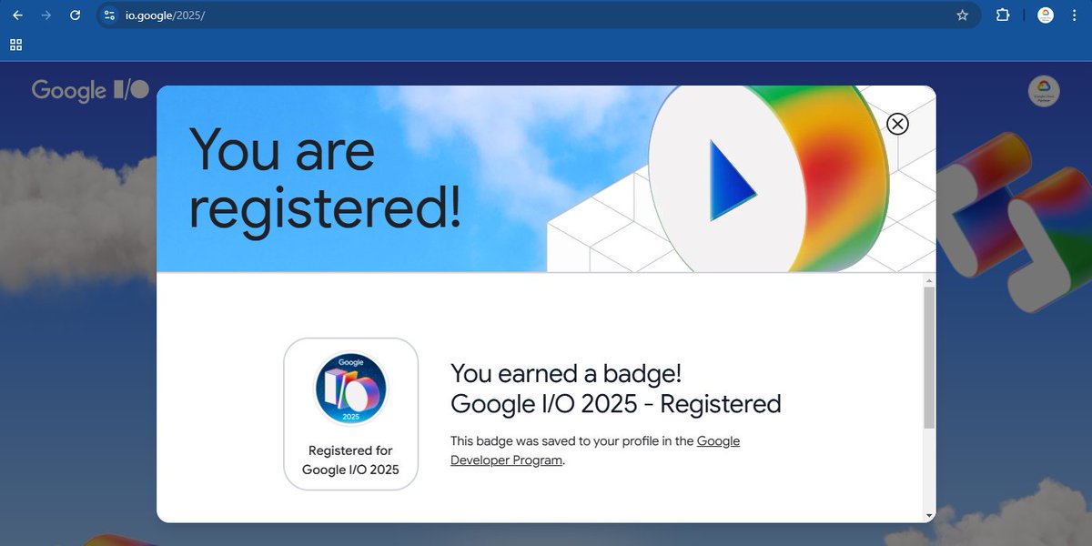This screenshot has height=546, width=1092.
Task: Click inside the io.google address bar
Action: 273,15
